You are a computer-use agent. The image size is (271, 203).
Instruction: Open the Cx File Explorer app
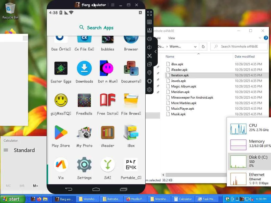(84, 39)
